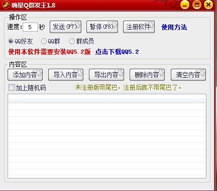The height and width of the screenshot is (191, 217).
Task: Focus the 速度 seconds input field
Action: [x=30, y=27]
